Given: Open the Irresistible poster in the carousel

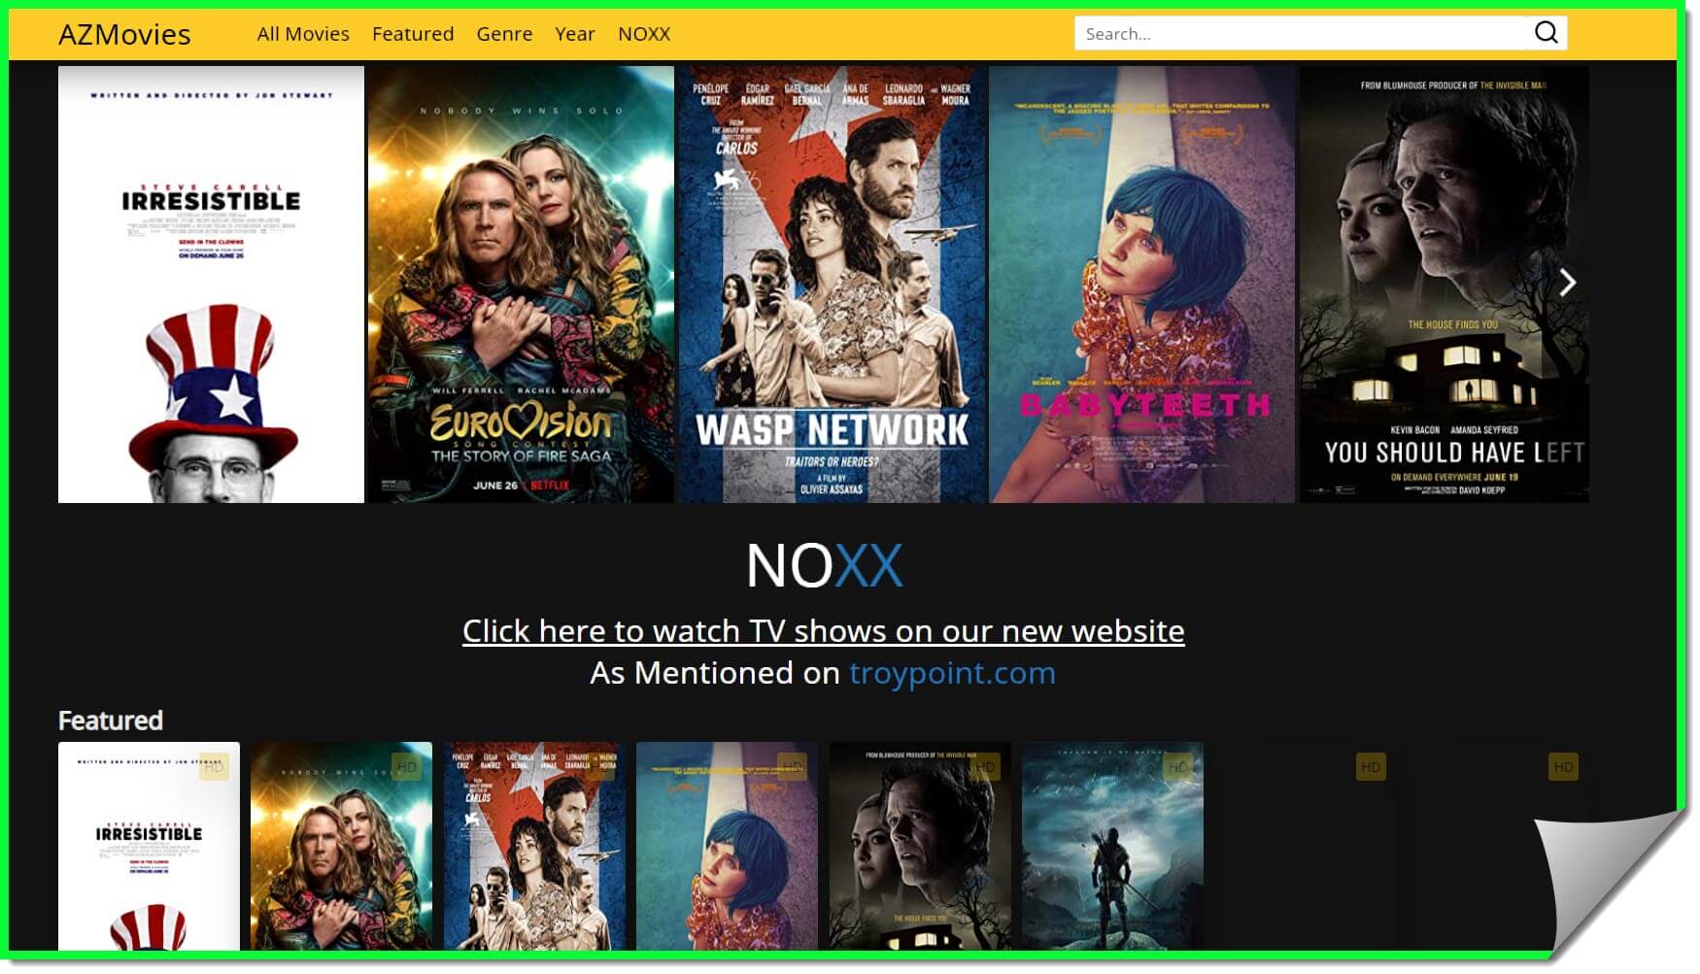Looking at the screenshot, I should tap(211, 285).
